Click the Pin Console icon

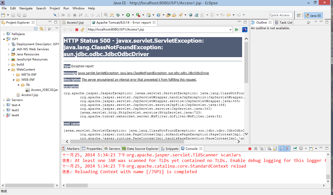coord(295,149)
